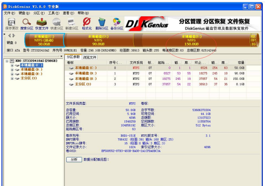265x186 pixels.
Task: Open the 硬盘(D) menu
Action: pos(24,13)
